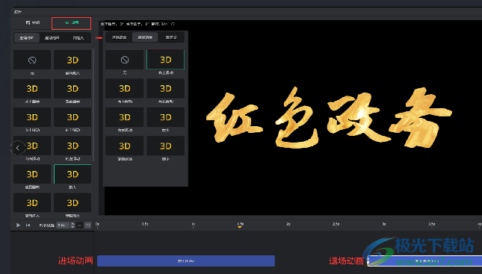Click the 3s mark on timeline ruler
Screen dimensions: 482x274
[384, 224]
